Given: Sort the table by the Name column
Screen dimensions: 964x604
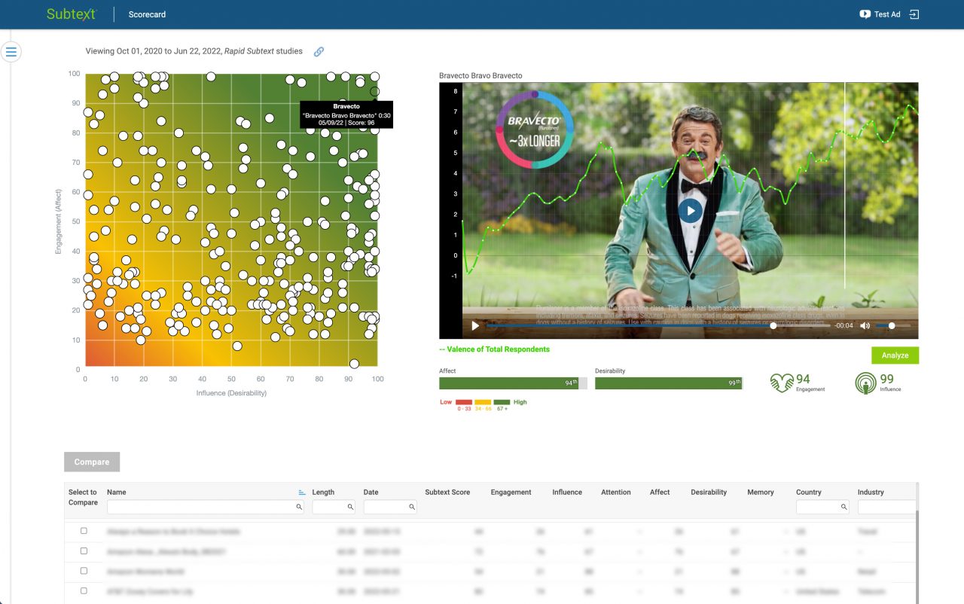Looking at the screenshot, I should pos(303,491).
